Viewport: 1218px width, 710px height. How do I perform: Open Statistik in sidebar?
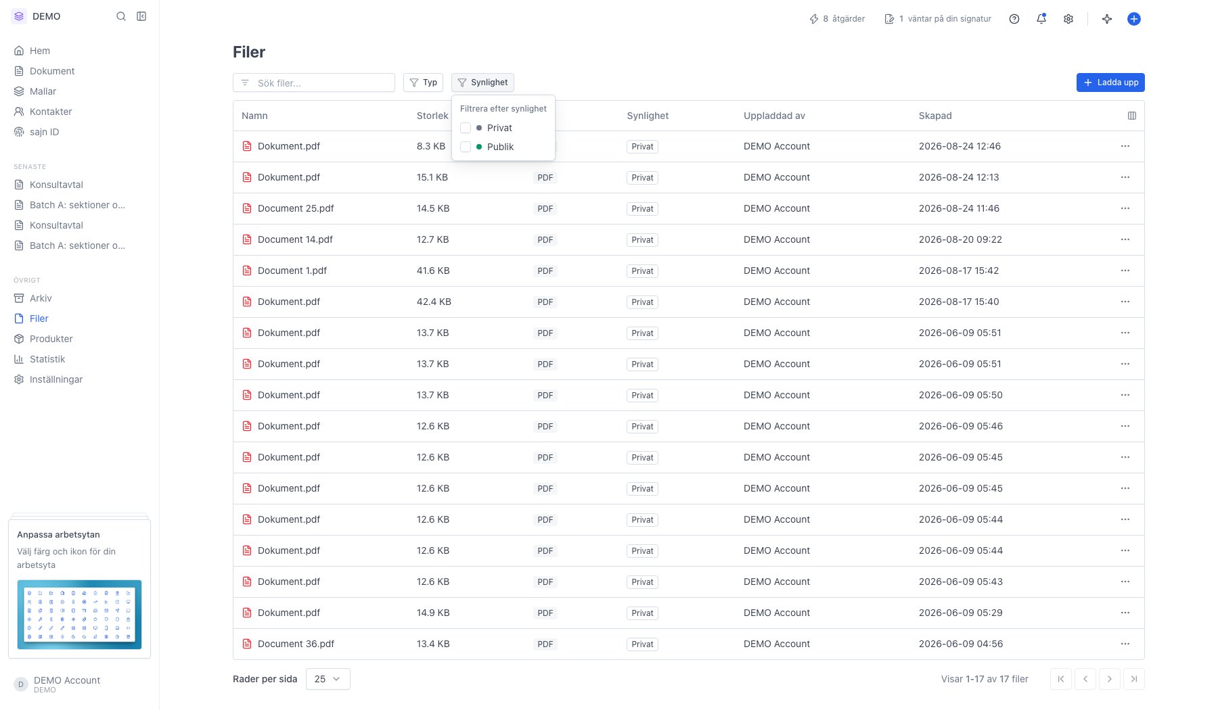tap(47, 359)
